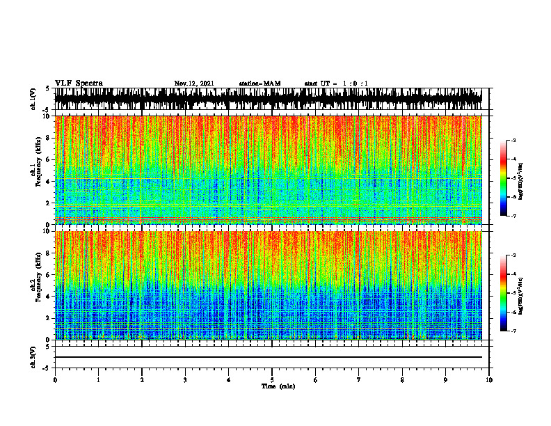Click the ch.1 colorbar log(PSD) unit label

[521, 182]
